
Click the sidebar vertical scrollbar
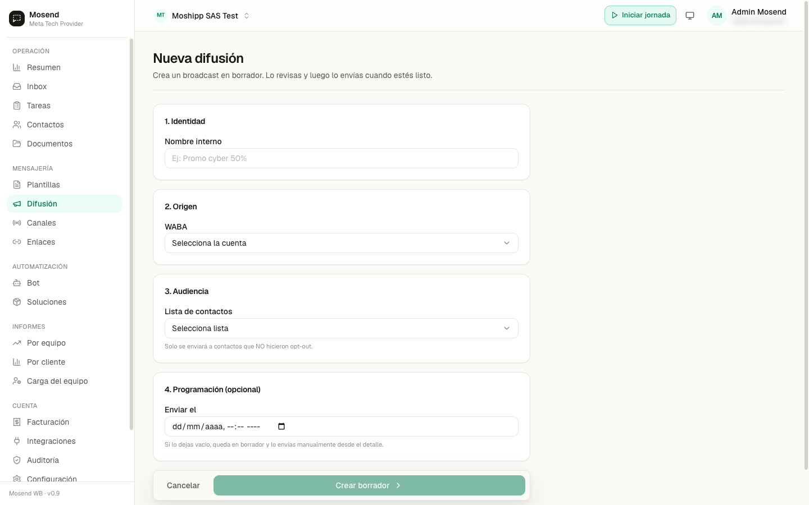[131, 234]
